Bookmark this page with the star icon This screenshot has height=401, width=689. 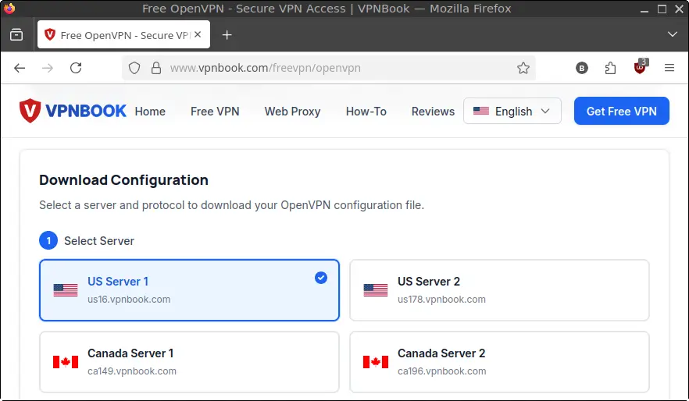pyautogui.click(x=523, y=68)
